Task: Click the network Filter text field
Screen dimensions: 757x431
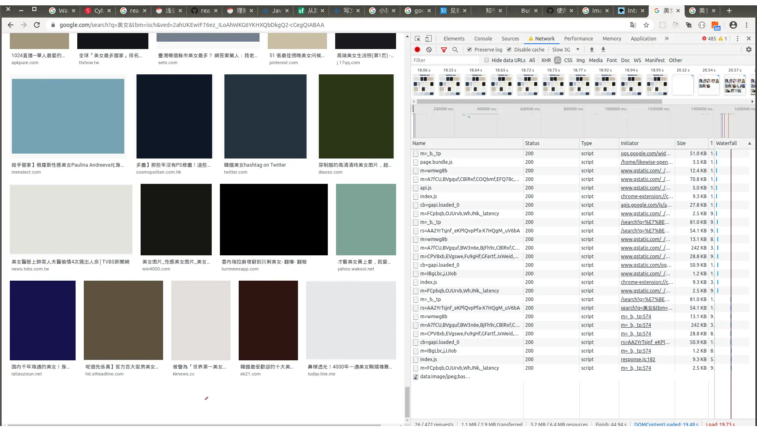Action: coord(446,60)
